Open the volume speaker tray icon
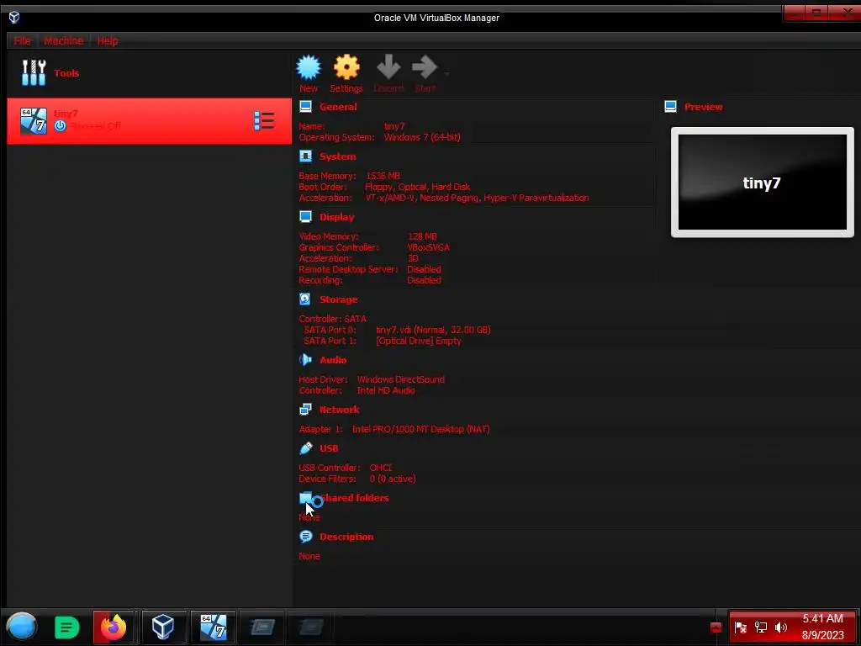 pyautogui.click(x=781, y=627)
